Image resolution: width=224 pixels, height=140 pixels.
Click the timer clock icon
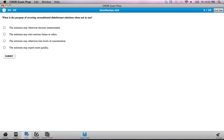(x=4, y=10)
